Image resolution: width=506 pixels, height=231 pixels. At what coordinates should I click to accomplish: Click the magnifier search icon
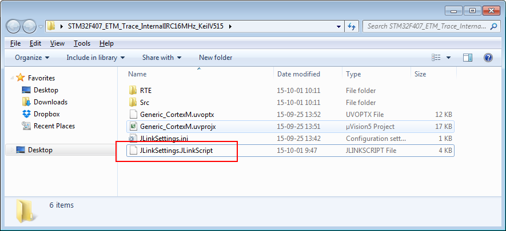tap(493, 26)
